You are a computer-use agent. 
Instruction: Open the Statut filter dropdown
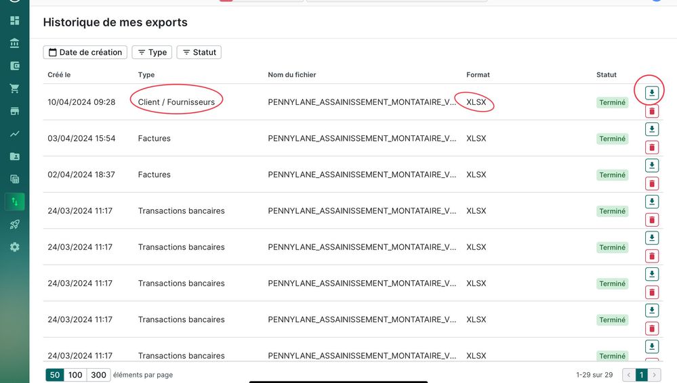point(199,52)
